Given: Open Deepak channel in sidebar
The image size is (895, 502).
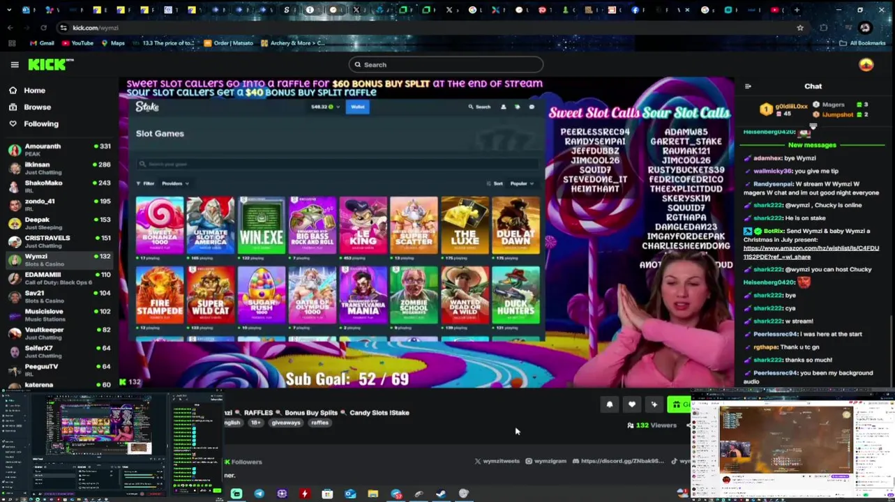Looking at the screenshot, I should [x=59, y=223].
